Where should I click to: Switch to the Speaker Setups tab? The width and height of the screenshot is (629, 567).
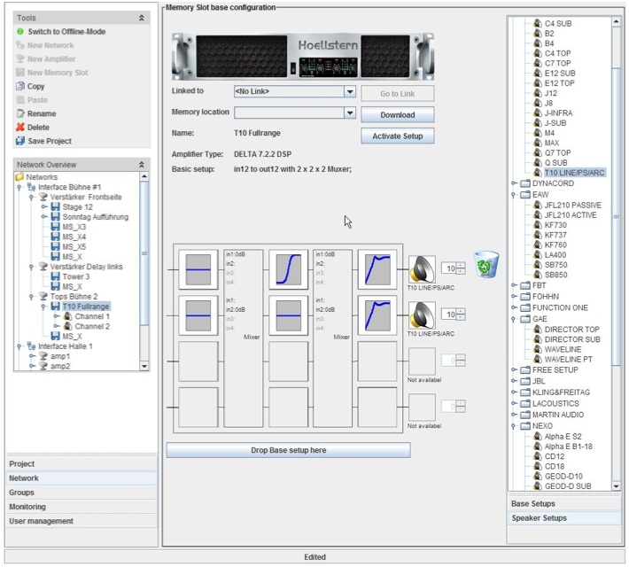point(564,518)
